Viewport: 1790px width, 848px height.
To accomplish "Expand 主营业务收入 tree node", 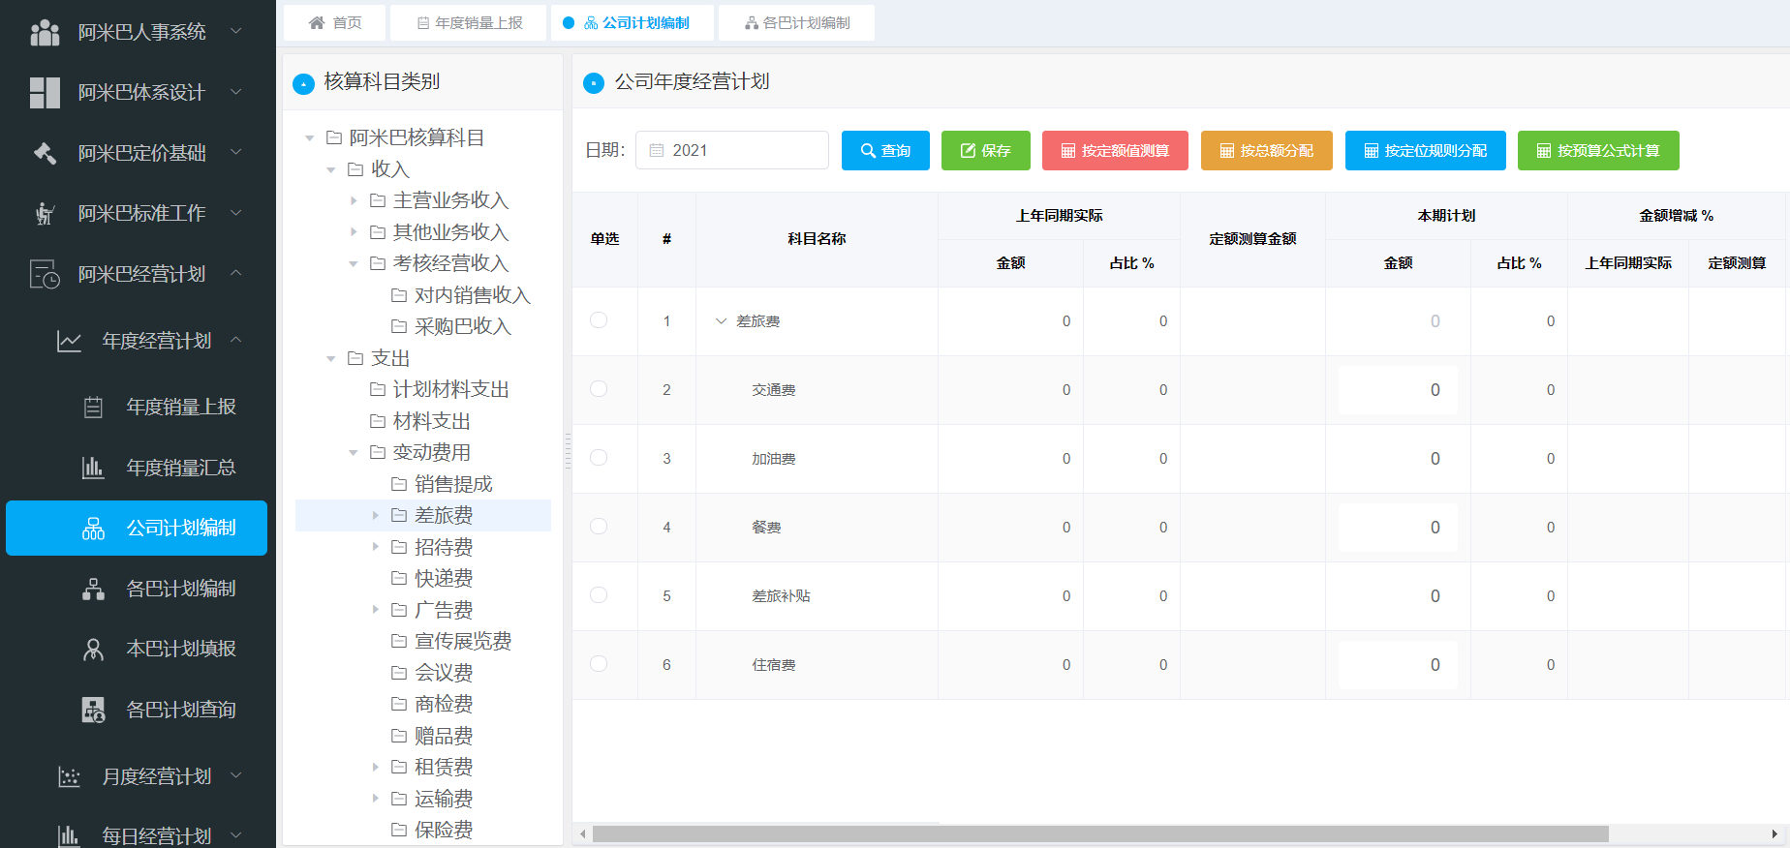I will coord(354,200).
